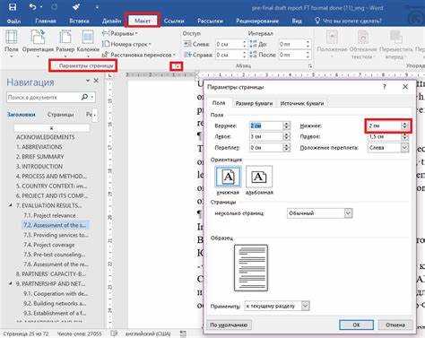
Task: Click the По умолчанию button
Action: point(229,325)
